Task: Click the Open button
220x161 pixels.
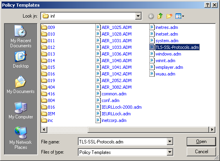Action: pos(201,141)
